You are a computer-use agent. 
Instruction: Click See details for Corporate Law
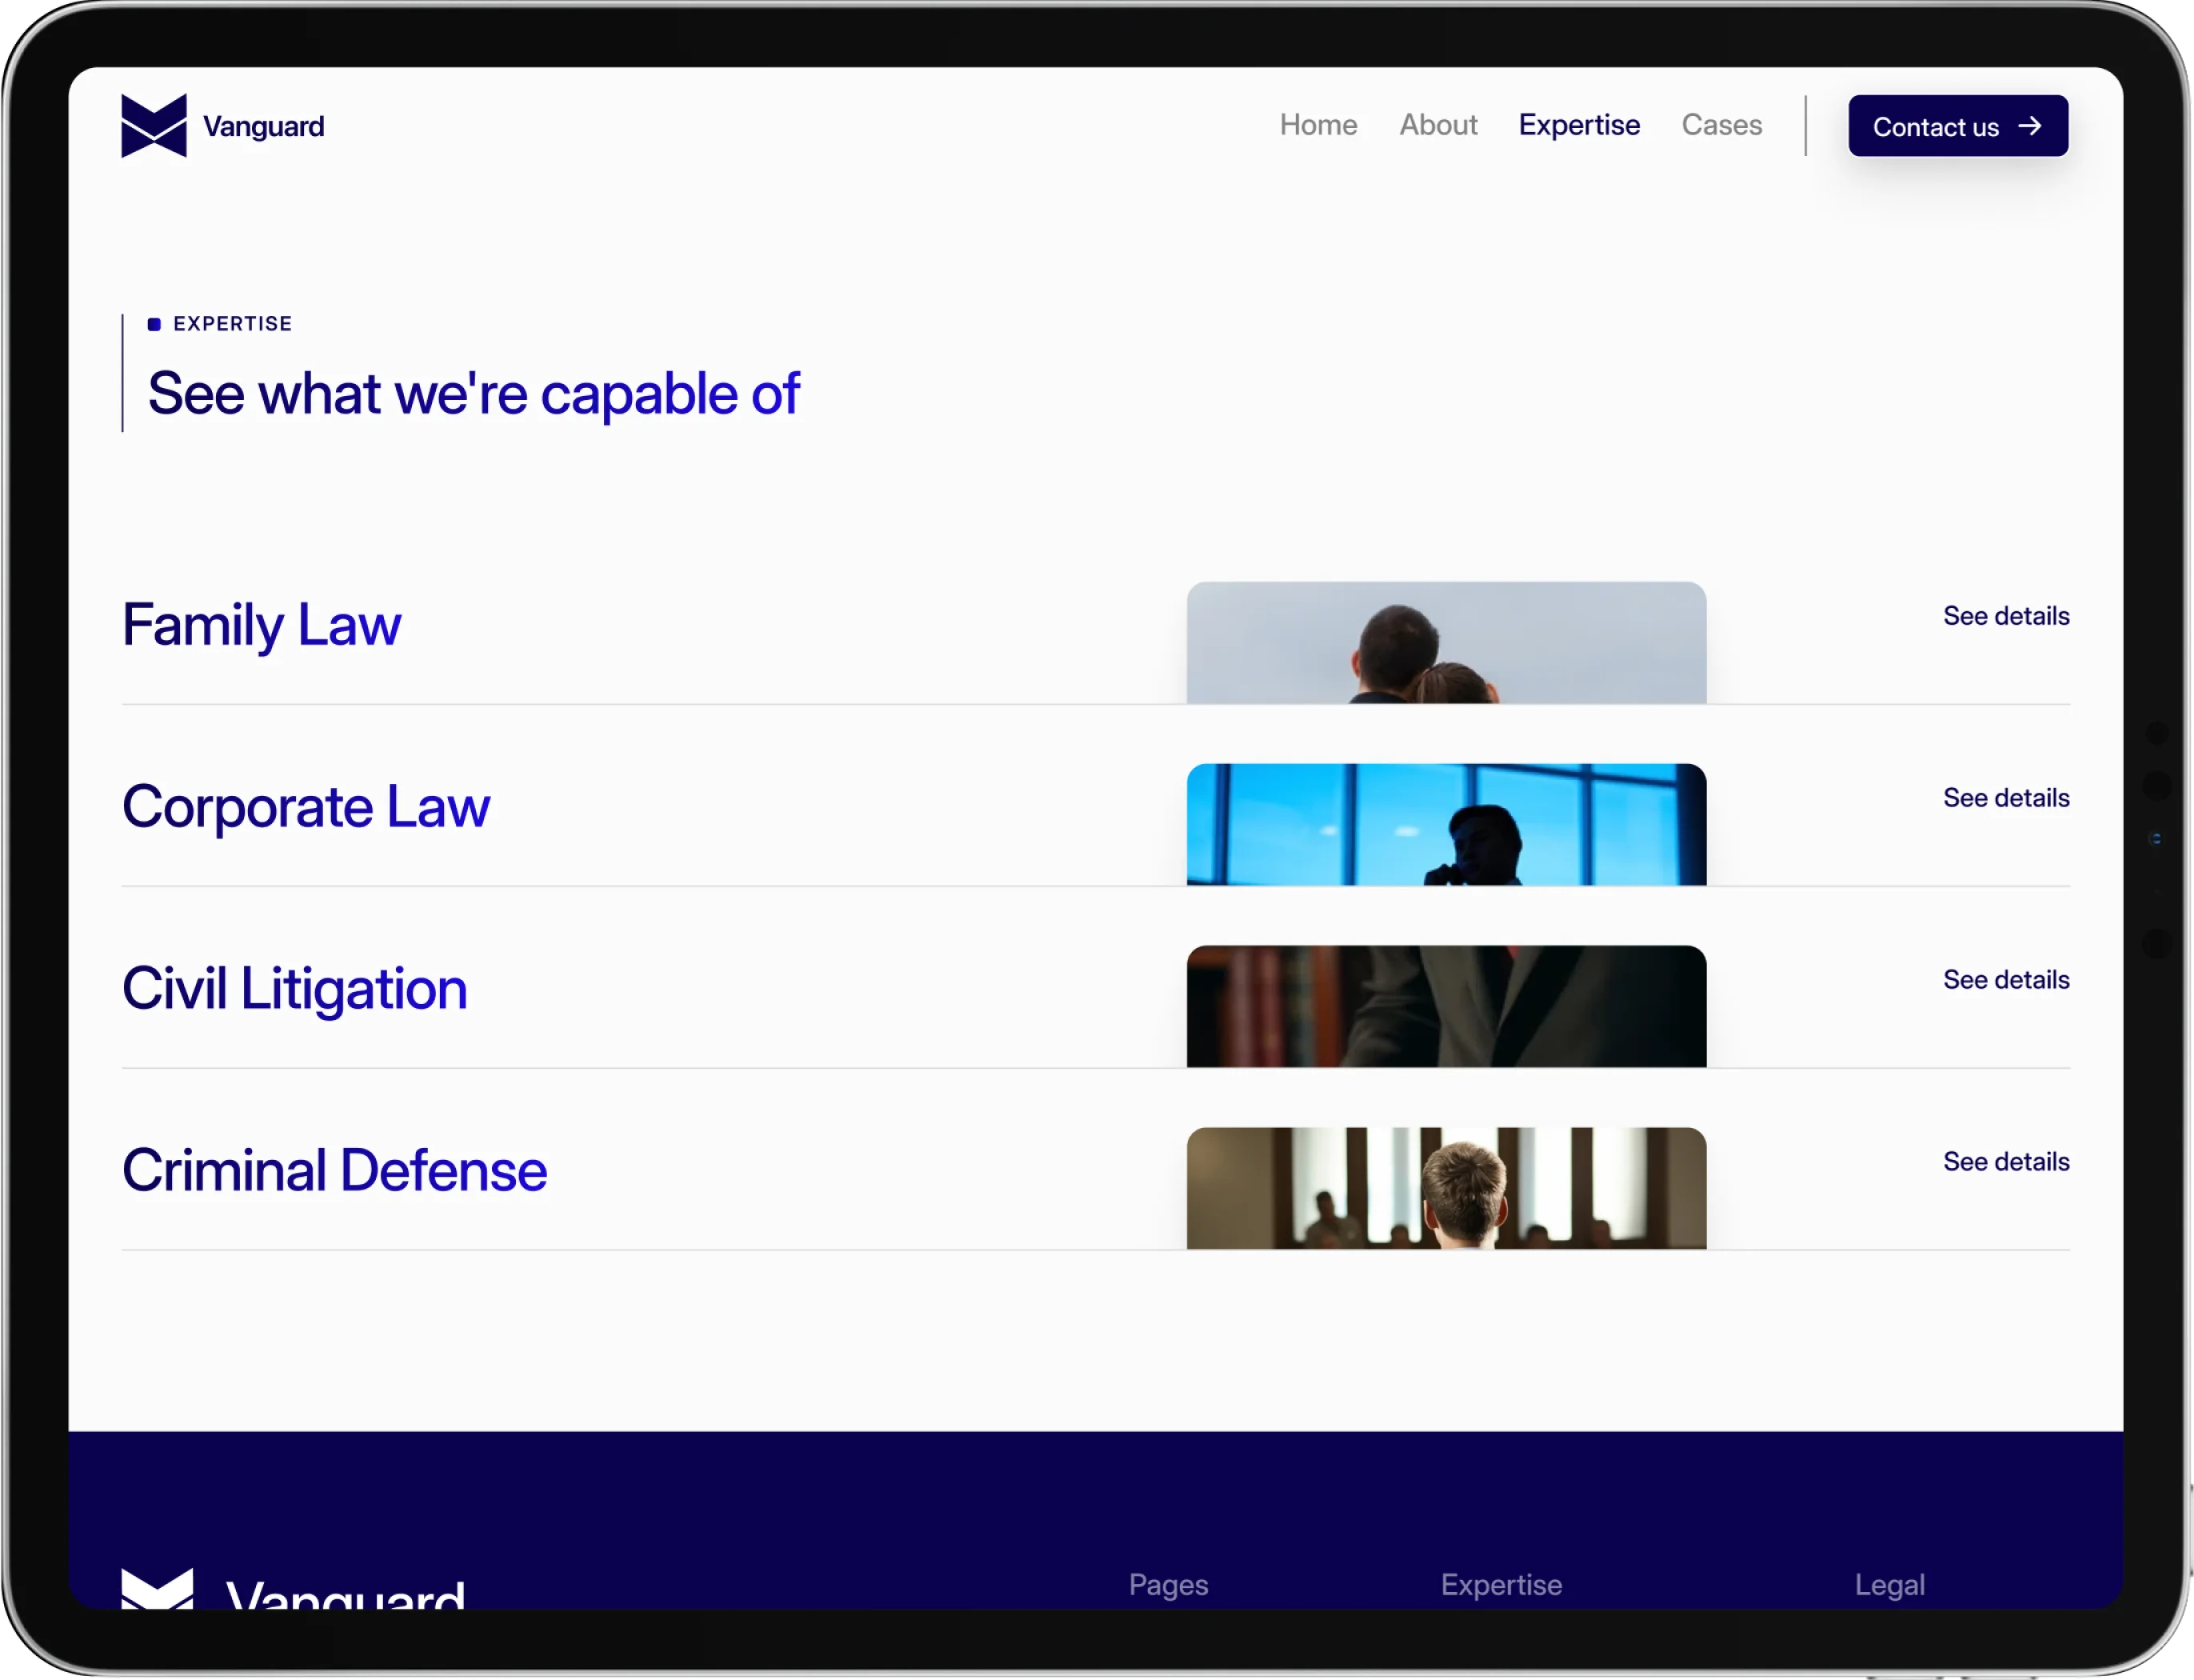point(2005,798)
